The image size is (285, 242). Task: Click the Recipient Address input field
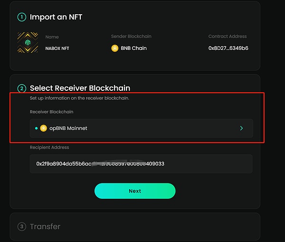pyautogui.click(x=141, y=164)
